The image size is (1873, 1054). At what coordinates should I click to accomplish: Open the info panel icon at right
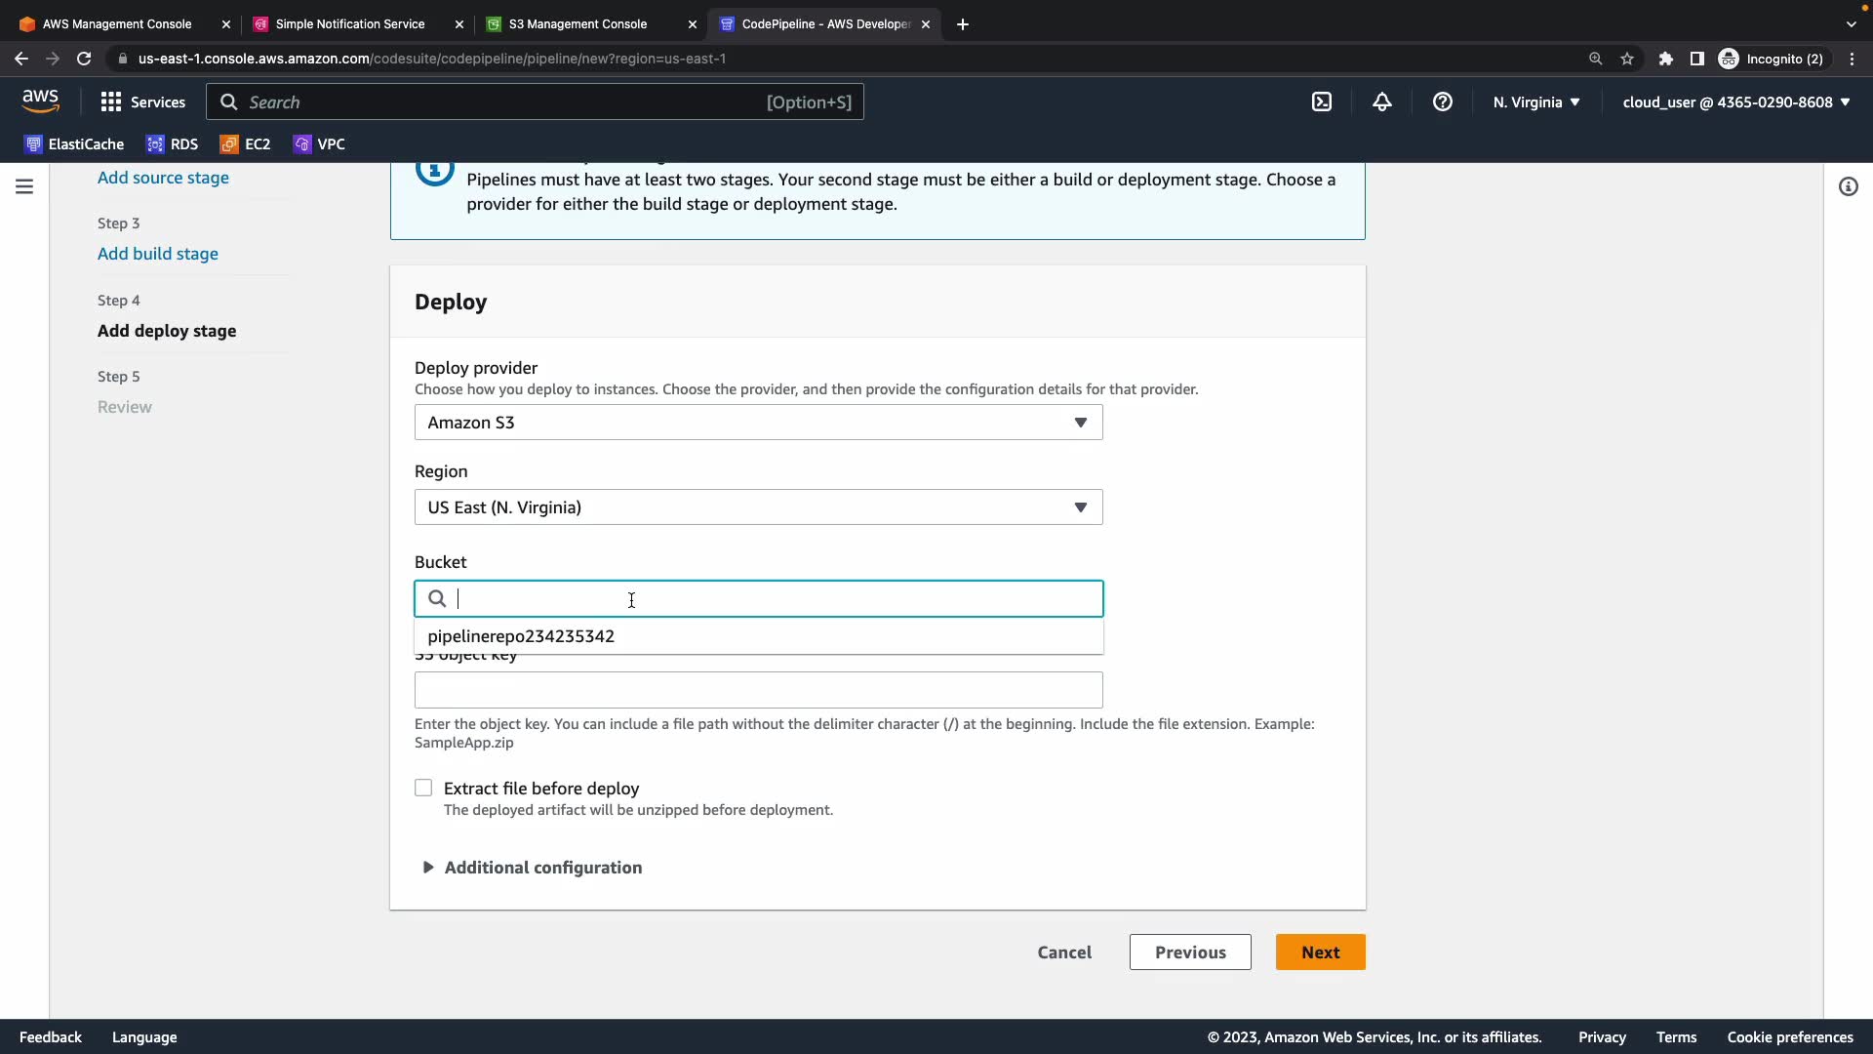pyautogui.click(x=1849, y=186)
